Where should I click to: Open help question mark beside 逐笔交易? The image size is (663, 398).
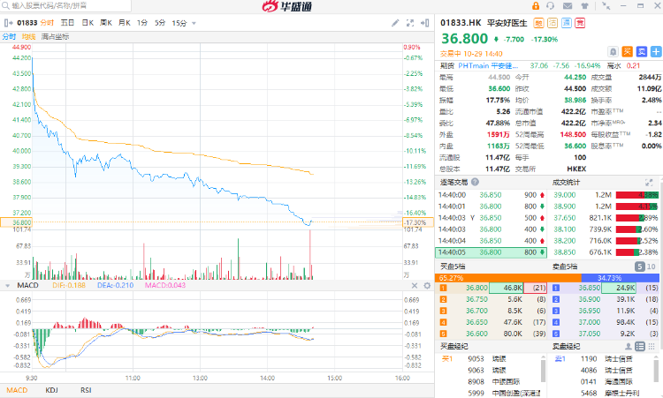tap(476, 182)
